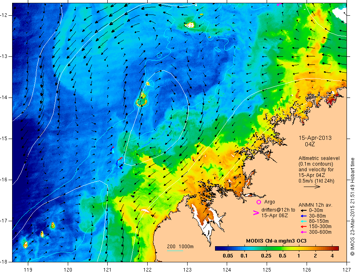Click the dark red end of colorbar near 4
The height and width of the screenshot is (274, 355).
[336, 249]
